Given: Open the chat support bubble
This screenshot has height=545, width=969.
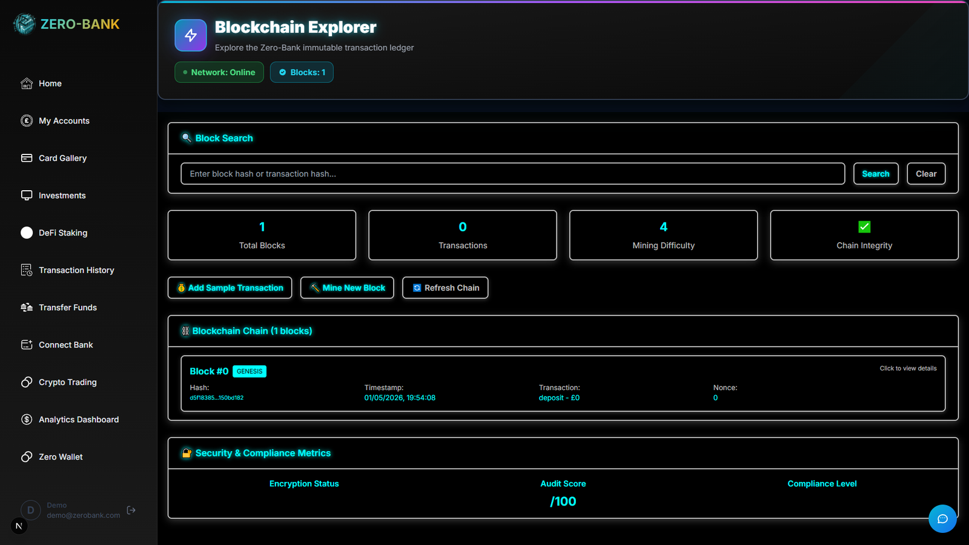Looking at the screenshot, I should click(x=942, y=519).
